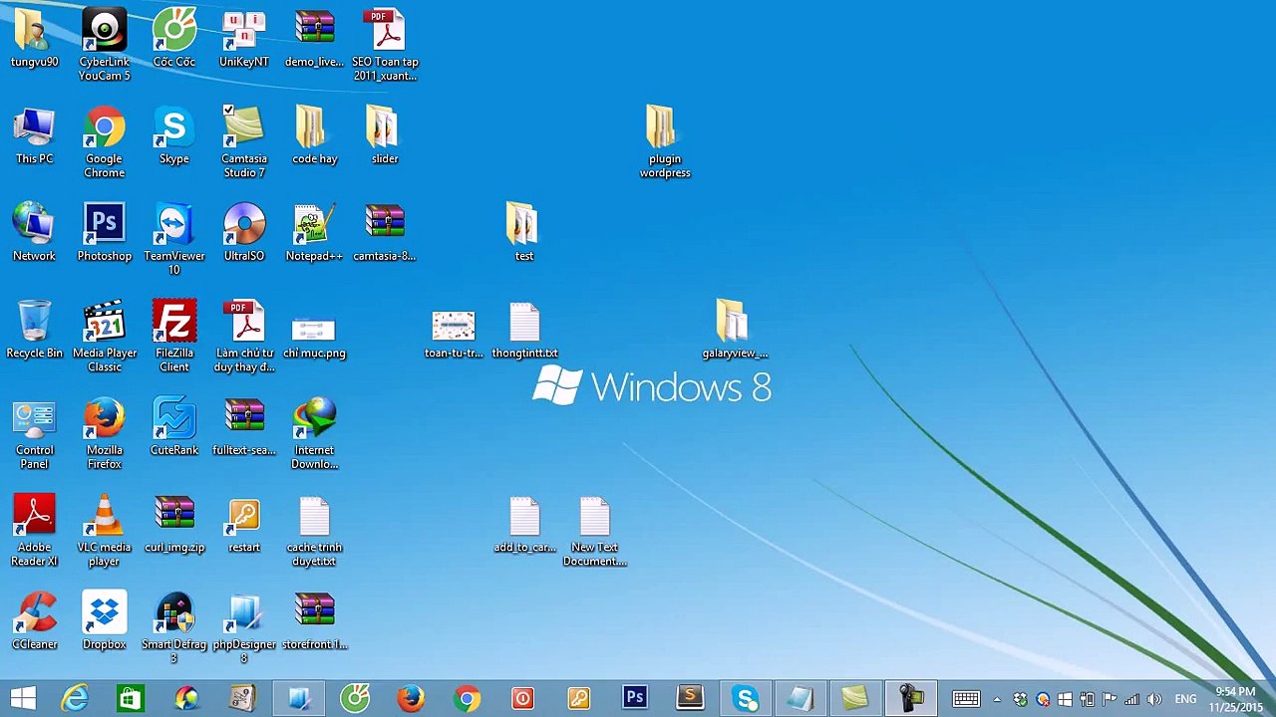The height and width of the screenshot is (717, 1276).
Task: Switch to Skype in the taskbar
Action: [746, 698]
